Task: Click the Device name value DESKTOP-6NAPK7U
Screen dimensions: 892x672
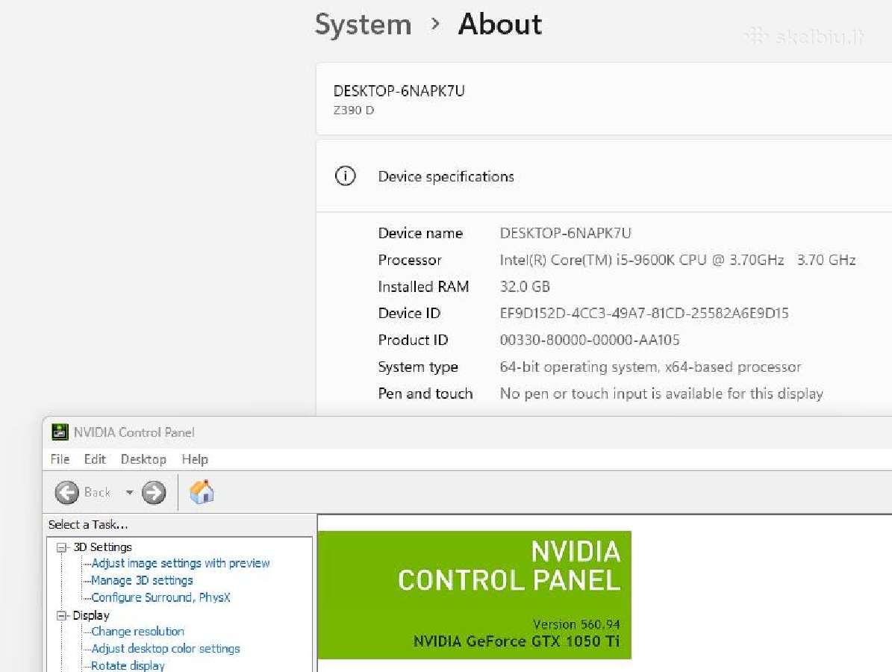Action: [x=566, y=233]
